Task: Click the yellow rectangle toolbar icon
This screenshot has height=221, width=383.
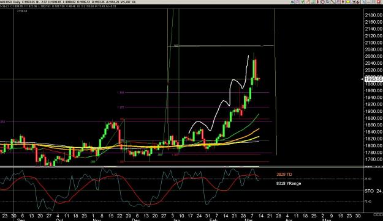Action: (348, 2)
